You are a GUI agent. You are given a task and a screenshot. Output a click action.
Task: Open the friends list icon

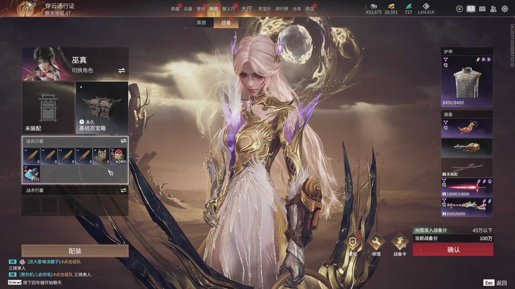(x=493, y=9)
